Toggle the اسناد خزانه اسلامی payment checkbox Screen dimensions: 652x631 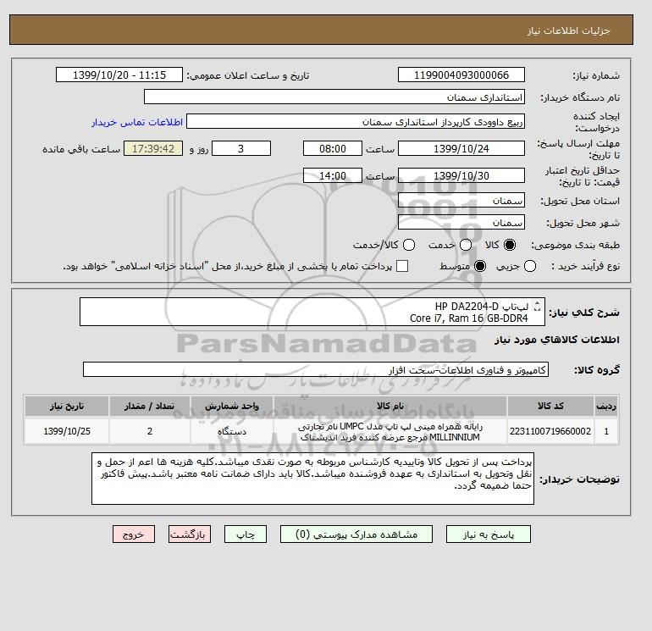[402, 266]
